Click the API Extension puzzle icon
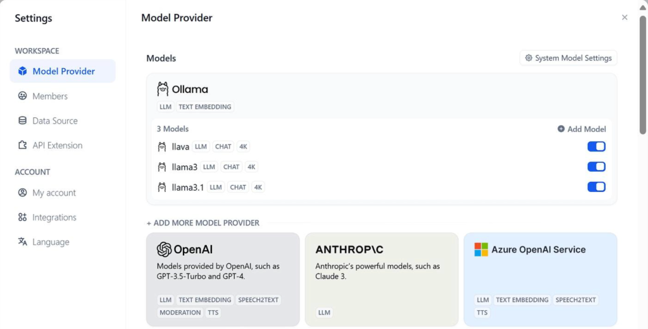Screen dimensions: 648x329 click(23, 145)
